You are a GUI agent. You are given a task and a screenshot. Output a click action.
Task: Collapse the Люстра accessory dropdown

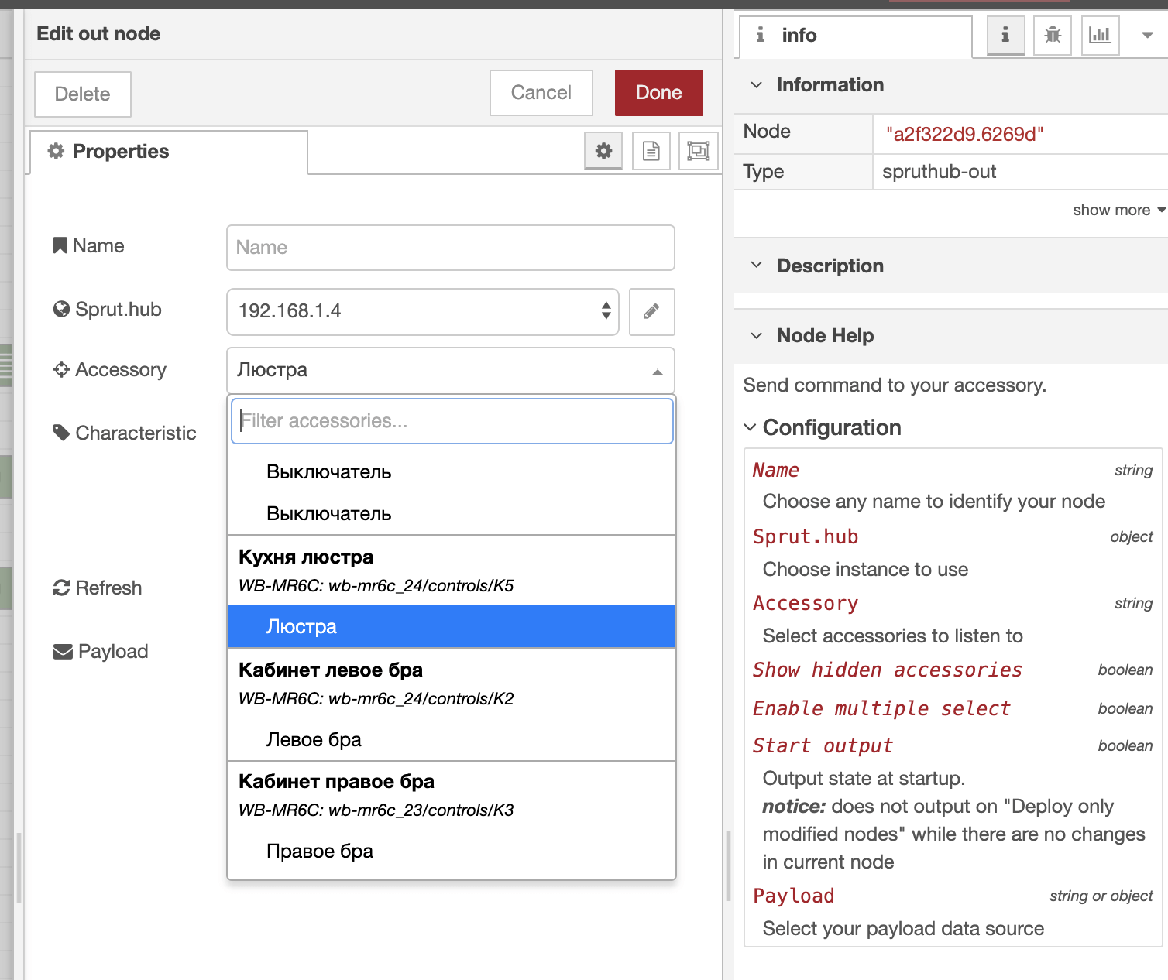point(451,370)
